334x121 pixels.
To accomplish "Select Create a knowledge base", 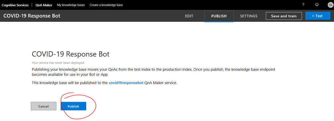I will point(106,5).
